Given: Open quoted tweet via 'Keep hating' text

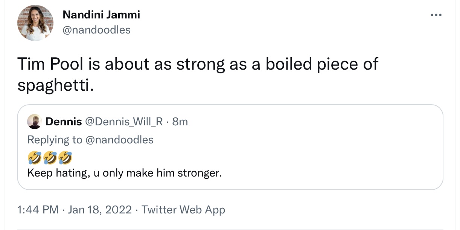Looking at the screenshot, I should click(125, 174).
